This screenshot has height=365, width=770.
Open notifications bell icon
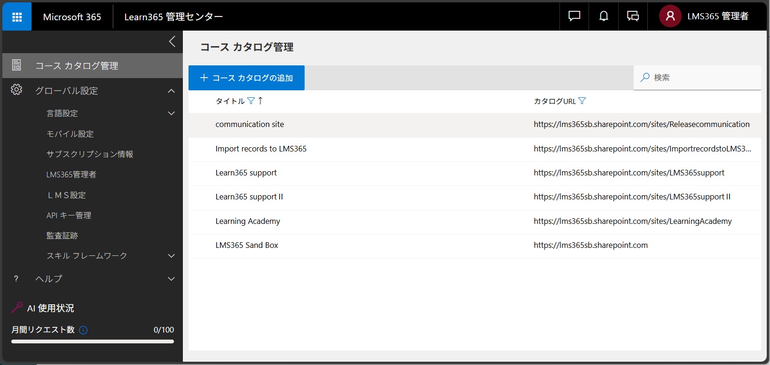[604, 16]
